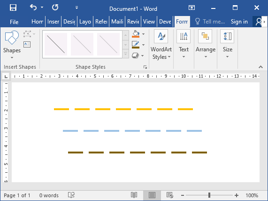The width and height of the screenshot is (268, 201).
Task: Click the zoom out minus button
Action: (x=183, y=195)
